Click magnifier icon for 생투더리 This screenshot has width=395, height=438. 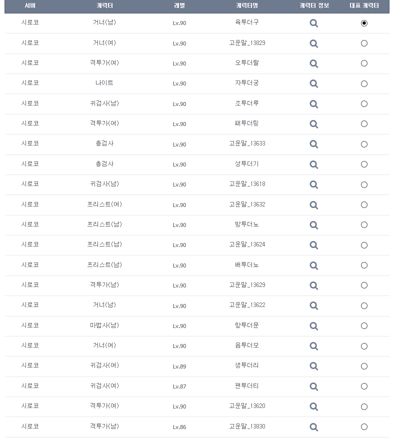[313, 366]
